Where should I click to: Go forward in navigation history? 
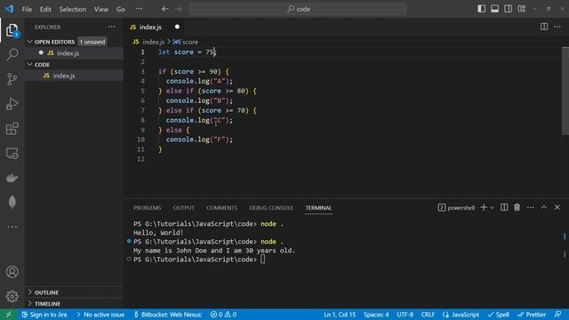coord(179,9)
